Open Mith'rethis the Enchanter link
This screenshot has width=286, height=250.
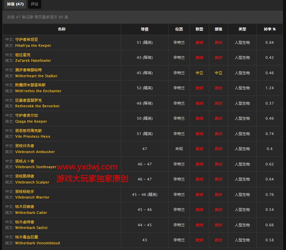pos(38,91)
